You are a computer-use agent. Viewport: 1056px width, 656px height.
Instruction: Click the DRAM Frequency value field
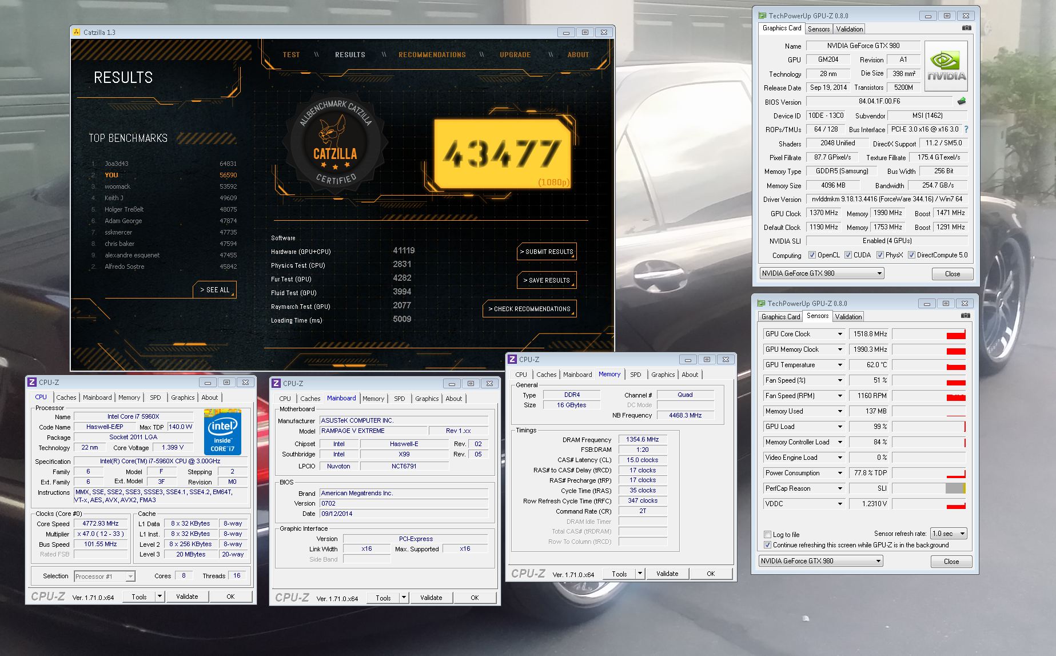pyautogui.click(x=643, y=440)
